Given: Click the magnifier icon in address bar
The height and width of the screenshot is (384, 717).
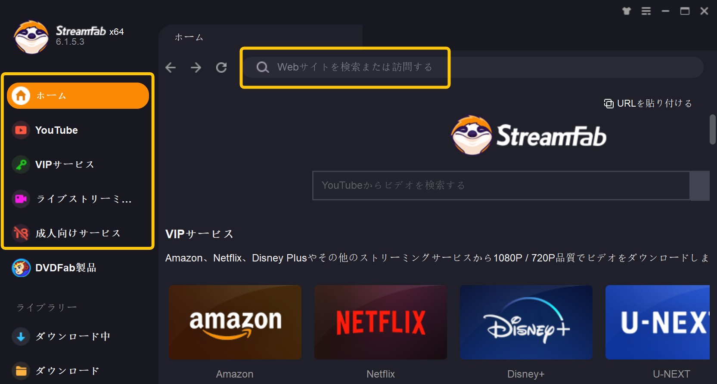Looking at the screenshot, I should click(x=263, y=68).
